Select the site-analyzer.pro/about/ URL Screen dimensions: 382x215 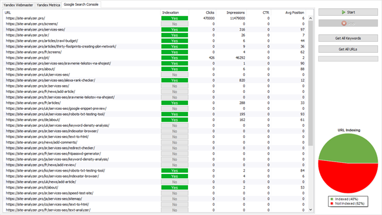(31, 69)
